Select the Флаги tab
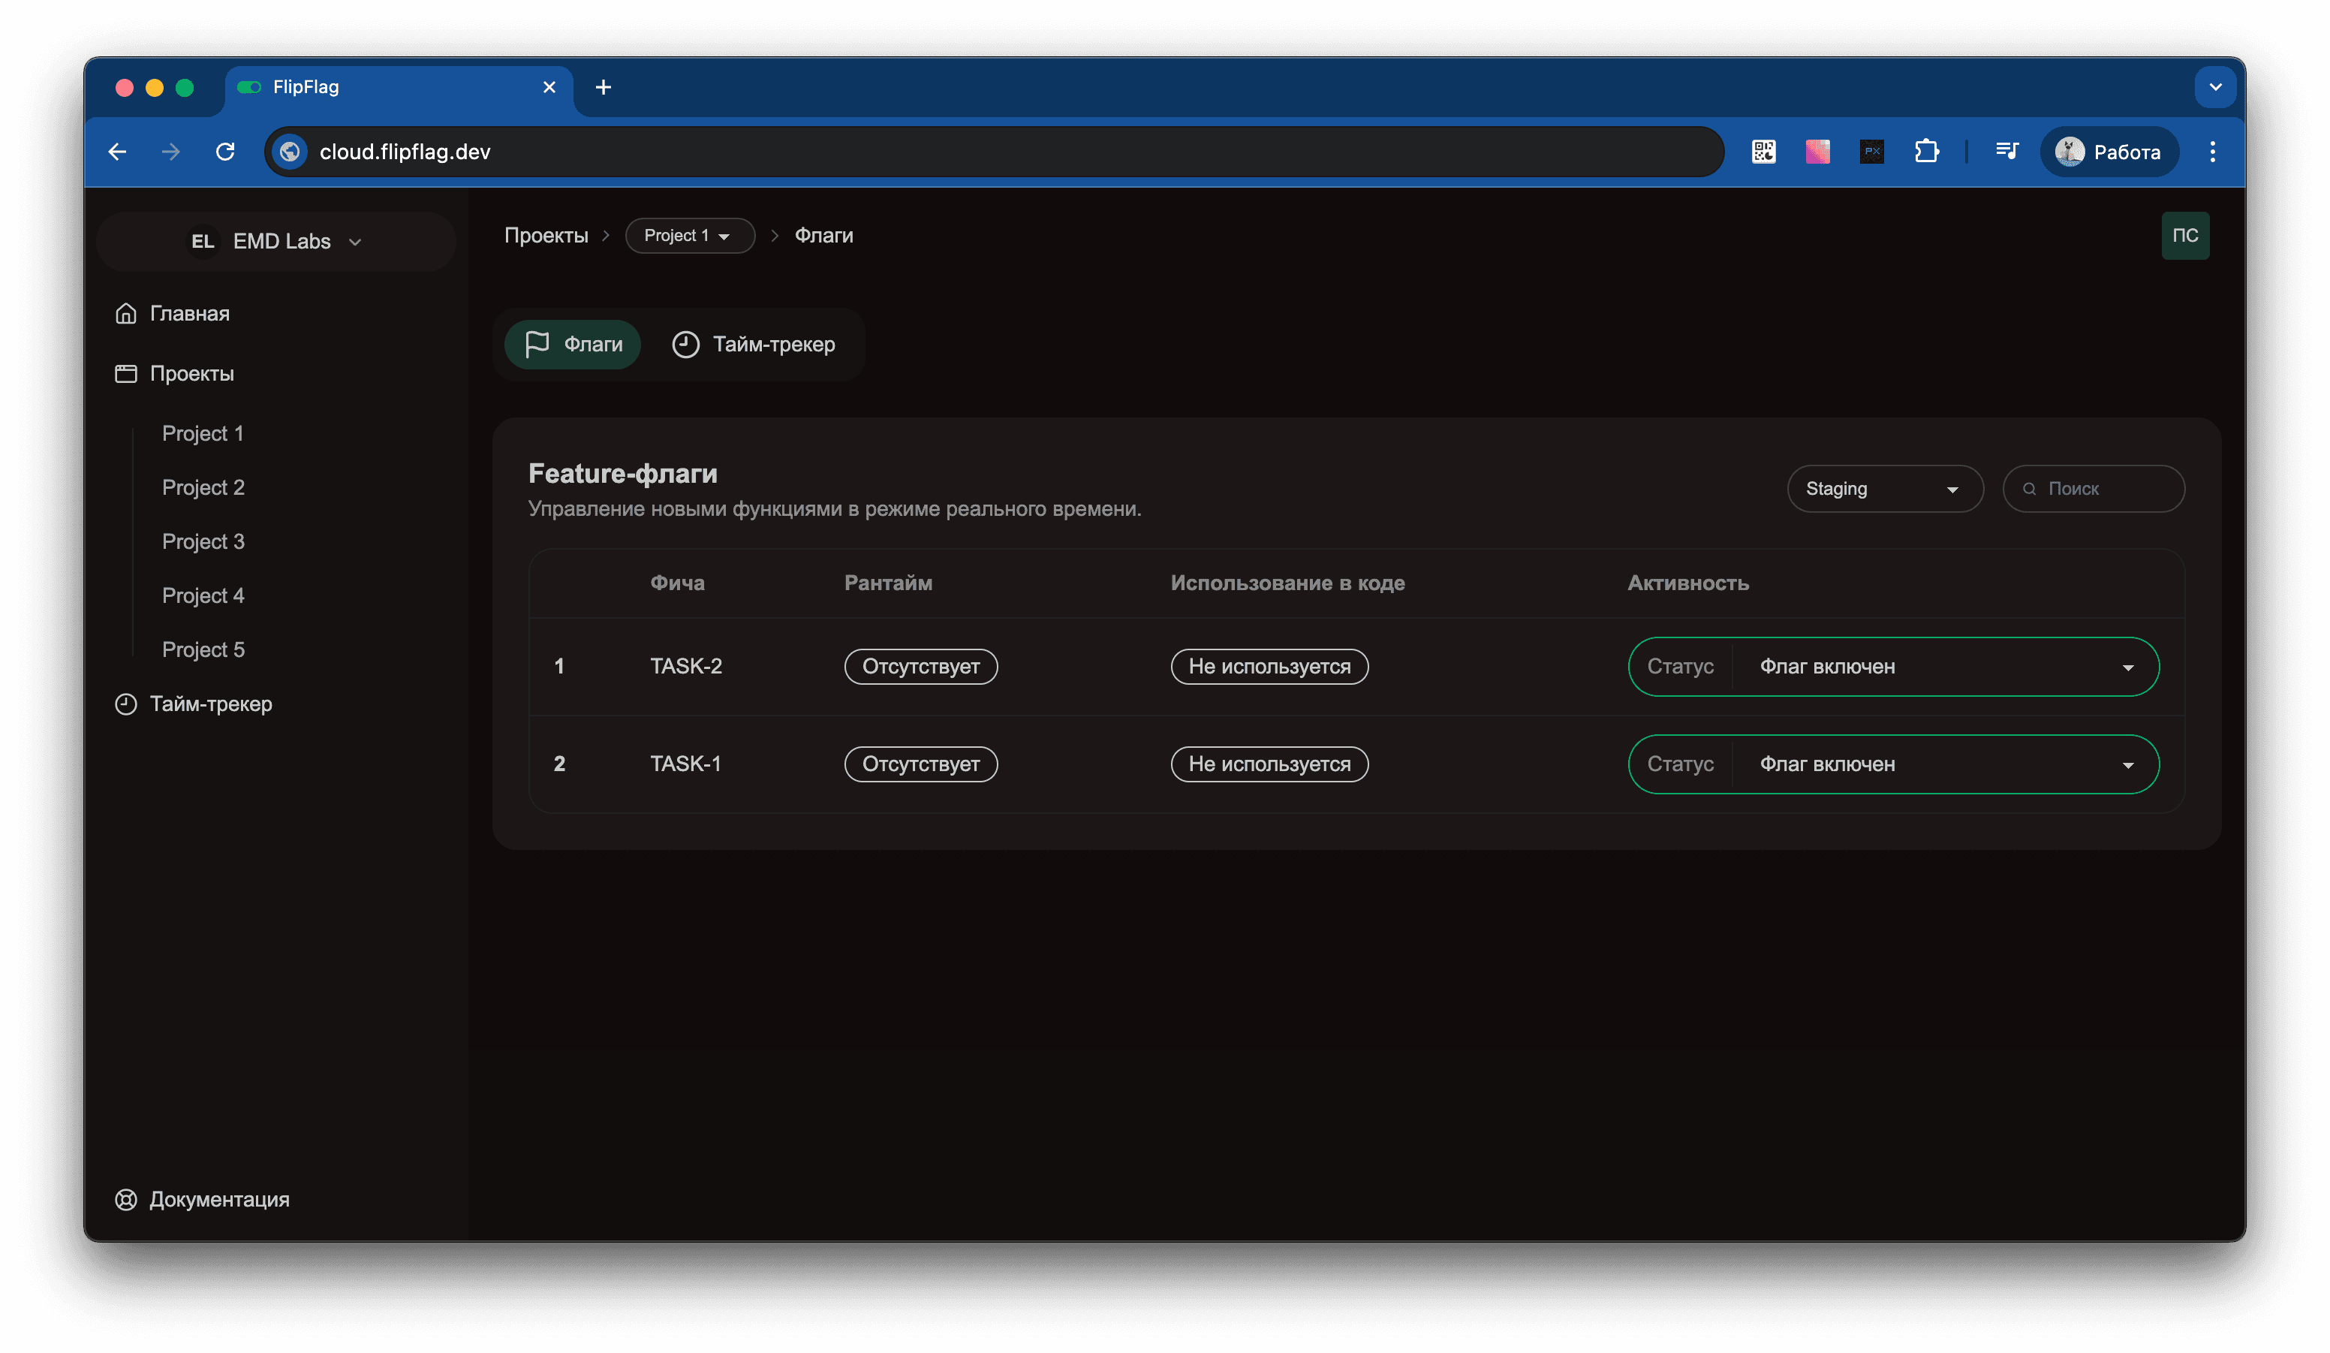This screenshot has width=2330, height=1353. point(573,345)
